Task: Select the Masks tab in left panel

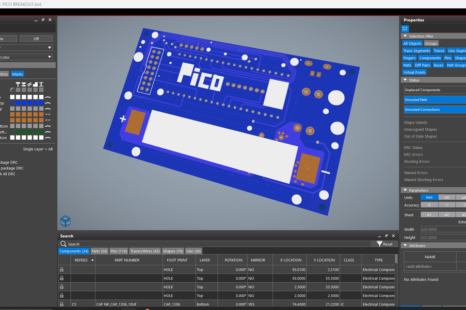Action: [x=17, y=74]
